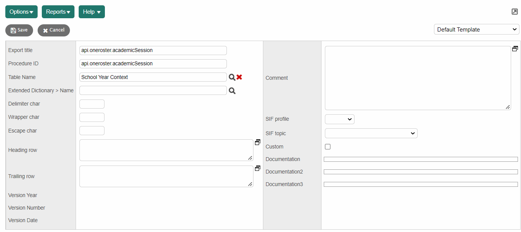Click the Save button
Image resolution: width=521 pixels, height=232 pixels.
(19, 30)
